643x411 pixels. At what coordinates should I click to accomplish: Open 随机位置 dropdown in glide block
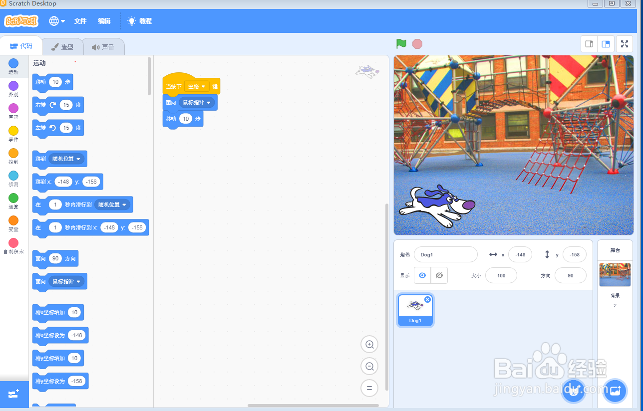pyautogui.click(x=112, y=205)
